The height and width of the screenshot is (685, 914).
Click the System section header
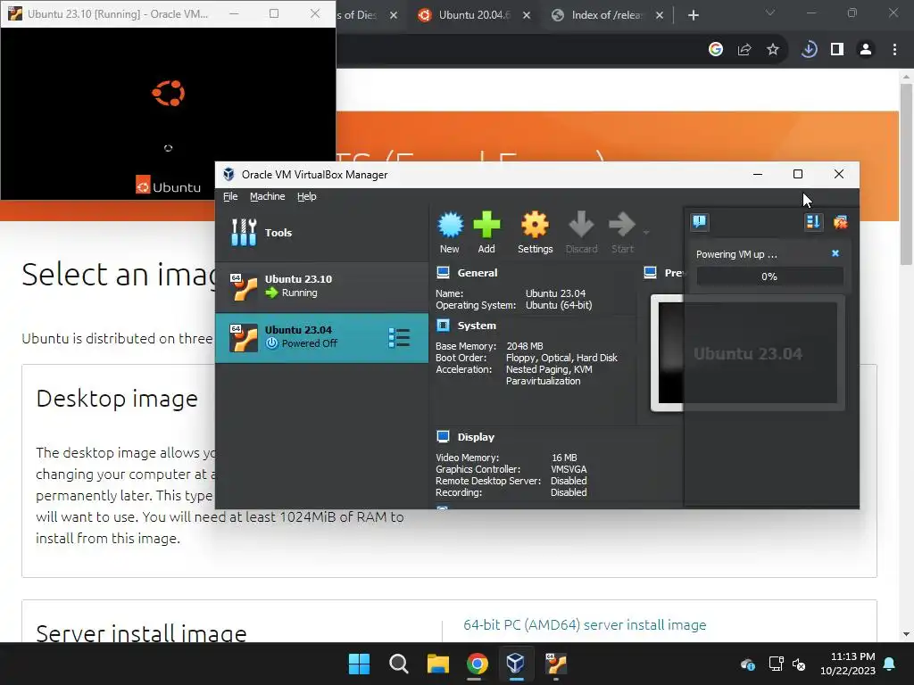477,326
